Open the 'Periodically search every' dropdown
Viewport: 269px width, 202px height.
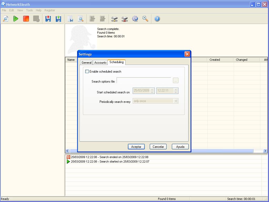point(176,101)
